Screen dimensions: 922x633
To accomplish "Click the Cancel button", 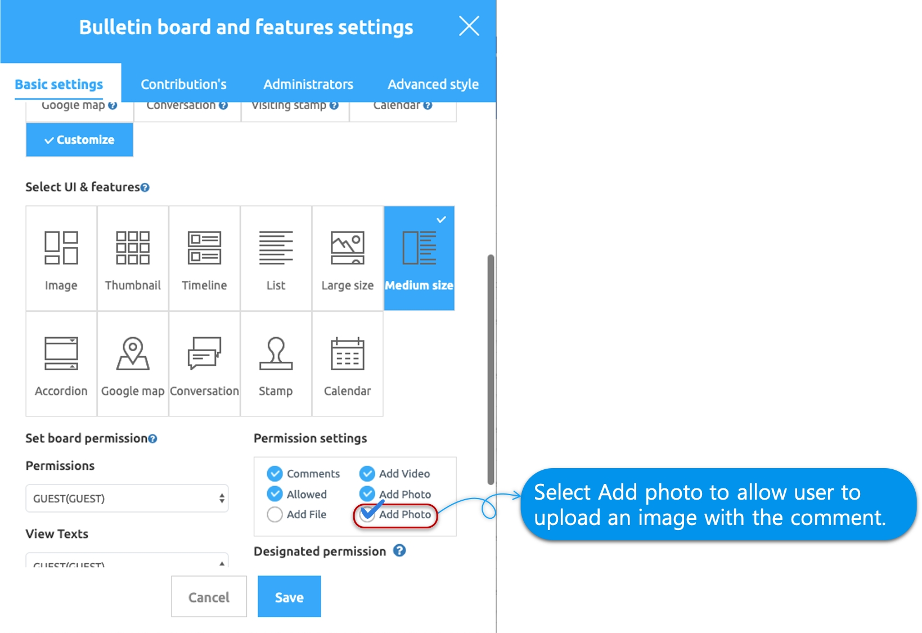I will [209, 597].
